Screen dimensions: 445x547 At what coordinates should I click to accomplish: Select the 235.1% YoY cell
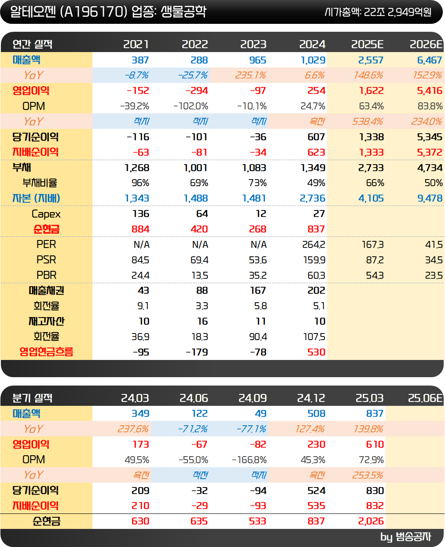(x=250, y=75)
